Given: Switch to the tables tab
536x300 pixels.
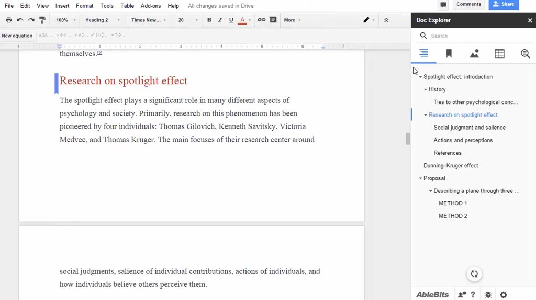Looking at the screenshot, I should click(499, 54).
